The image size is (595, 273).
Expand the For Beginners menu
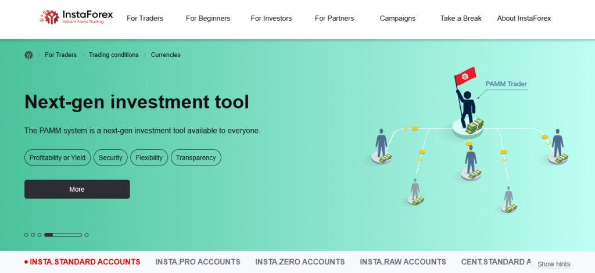point(207,19)
